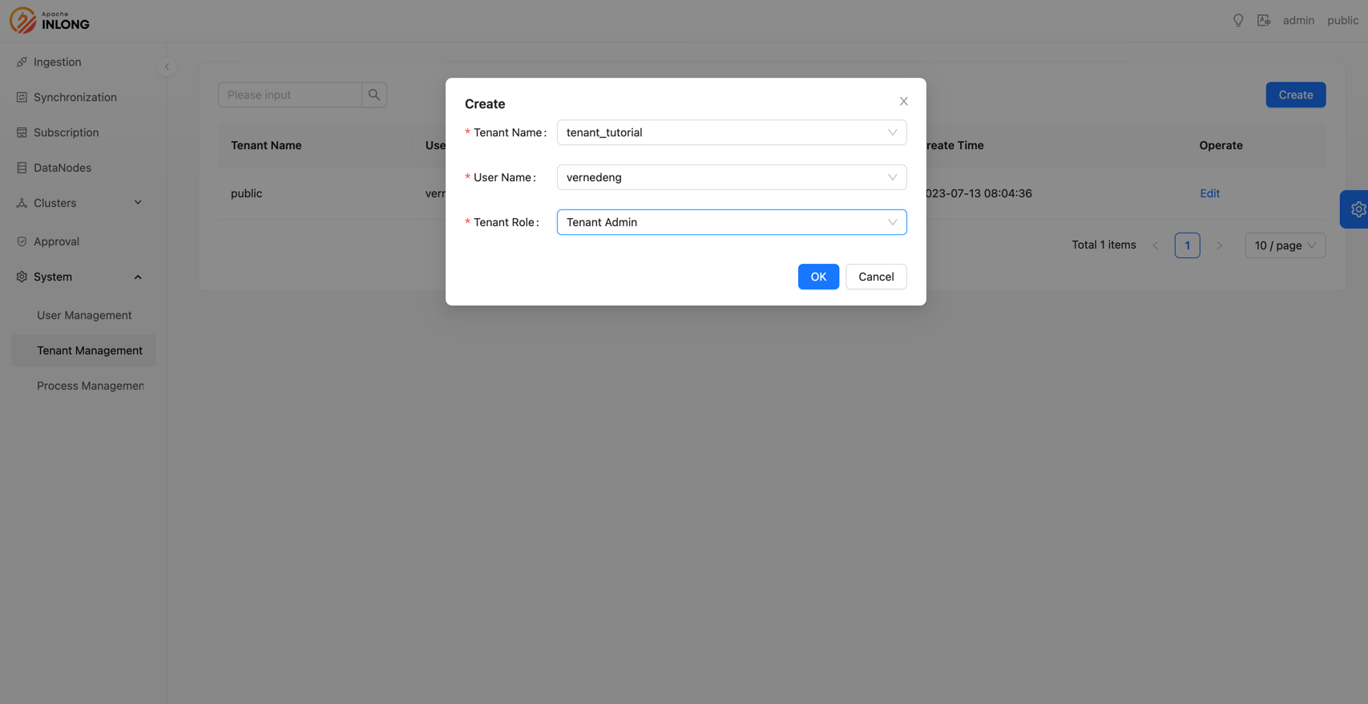Viewport: 1368px width, 704px height.
Task: Expand the Clusters menu
Action: coord(80,203)
